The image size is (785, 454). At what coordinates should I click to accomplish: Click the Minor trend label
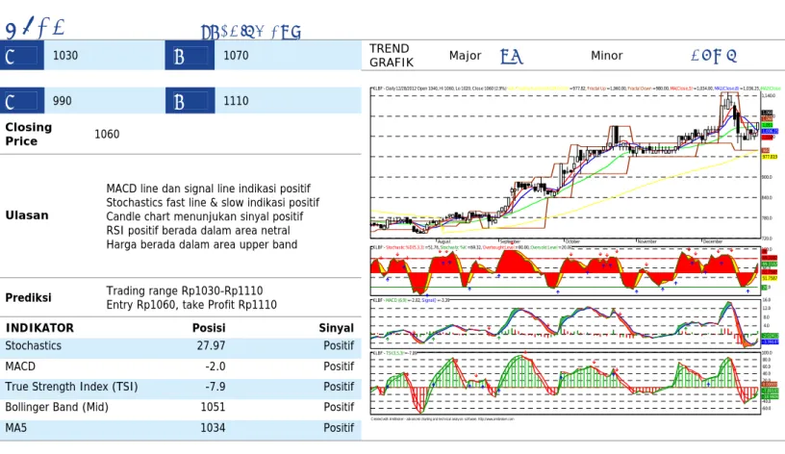(607, 56)
